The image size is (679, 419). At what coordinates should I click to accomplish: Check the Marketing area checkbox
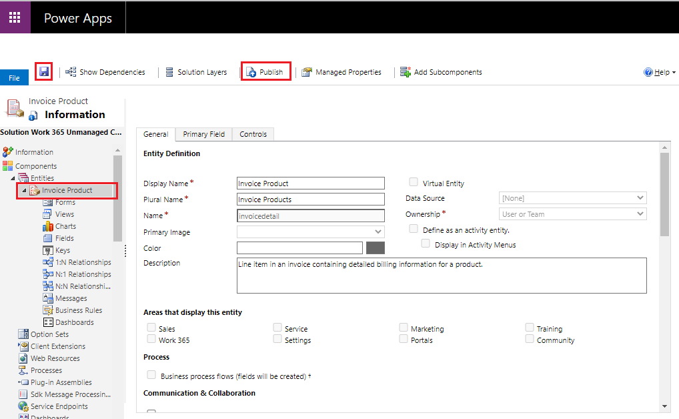pos(404,327)
